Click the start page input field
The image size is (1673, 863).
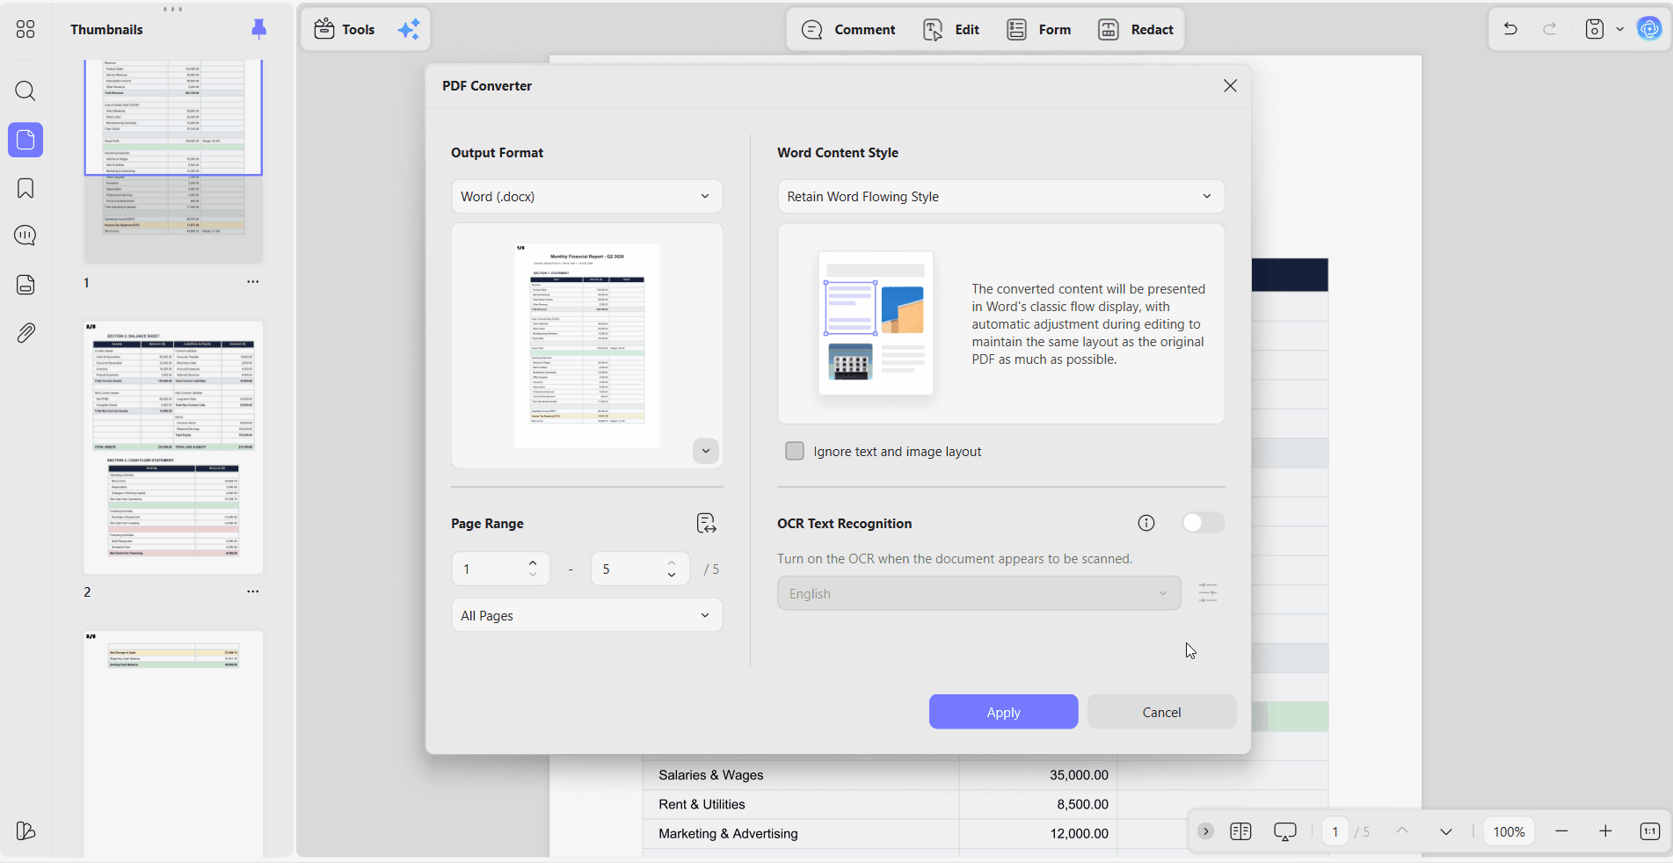pos(490,569)
